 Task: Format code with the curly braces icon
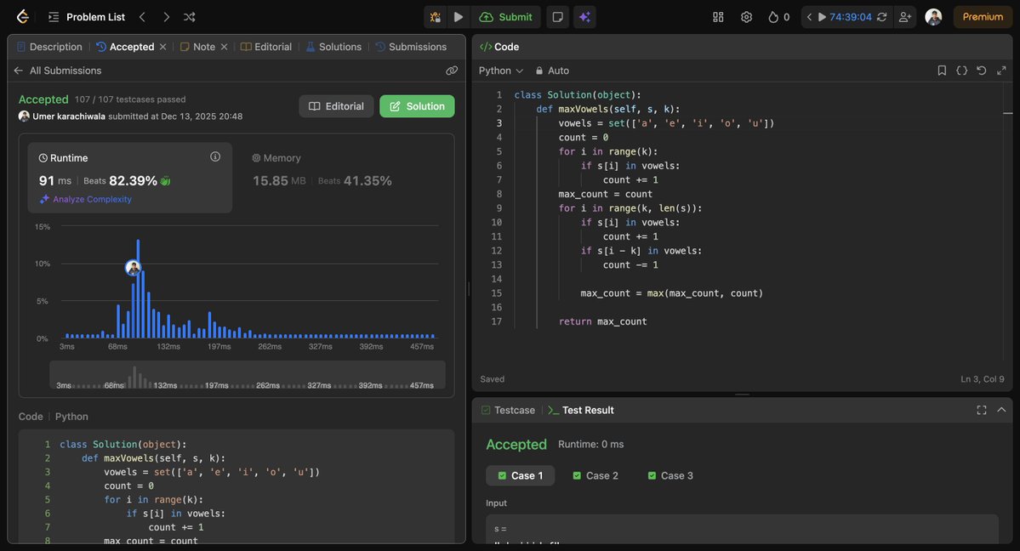(960, 71)
